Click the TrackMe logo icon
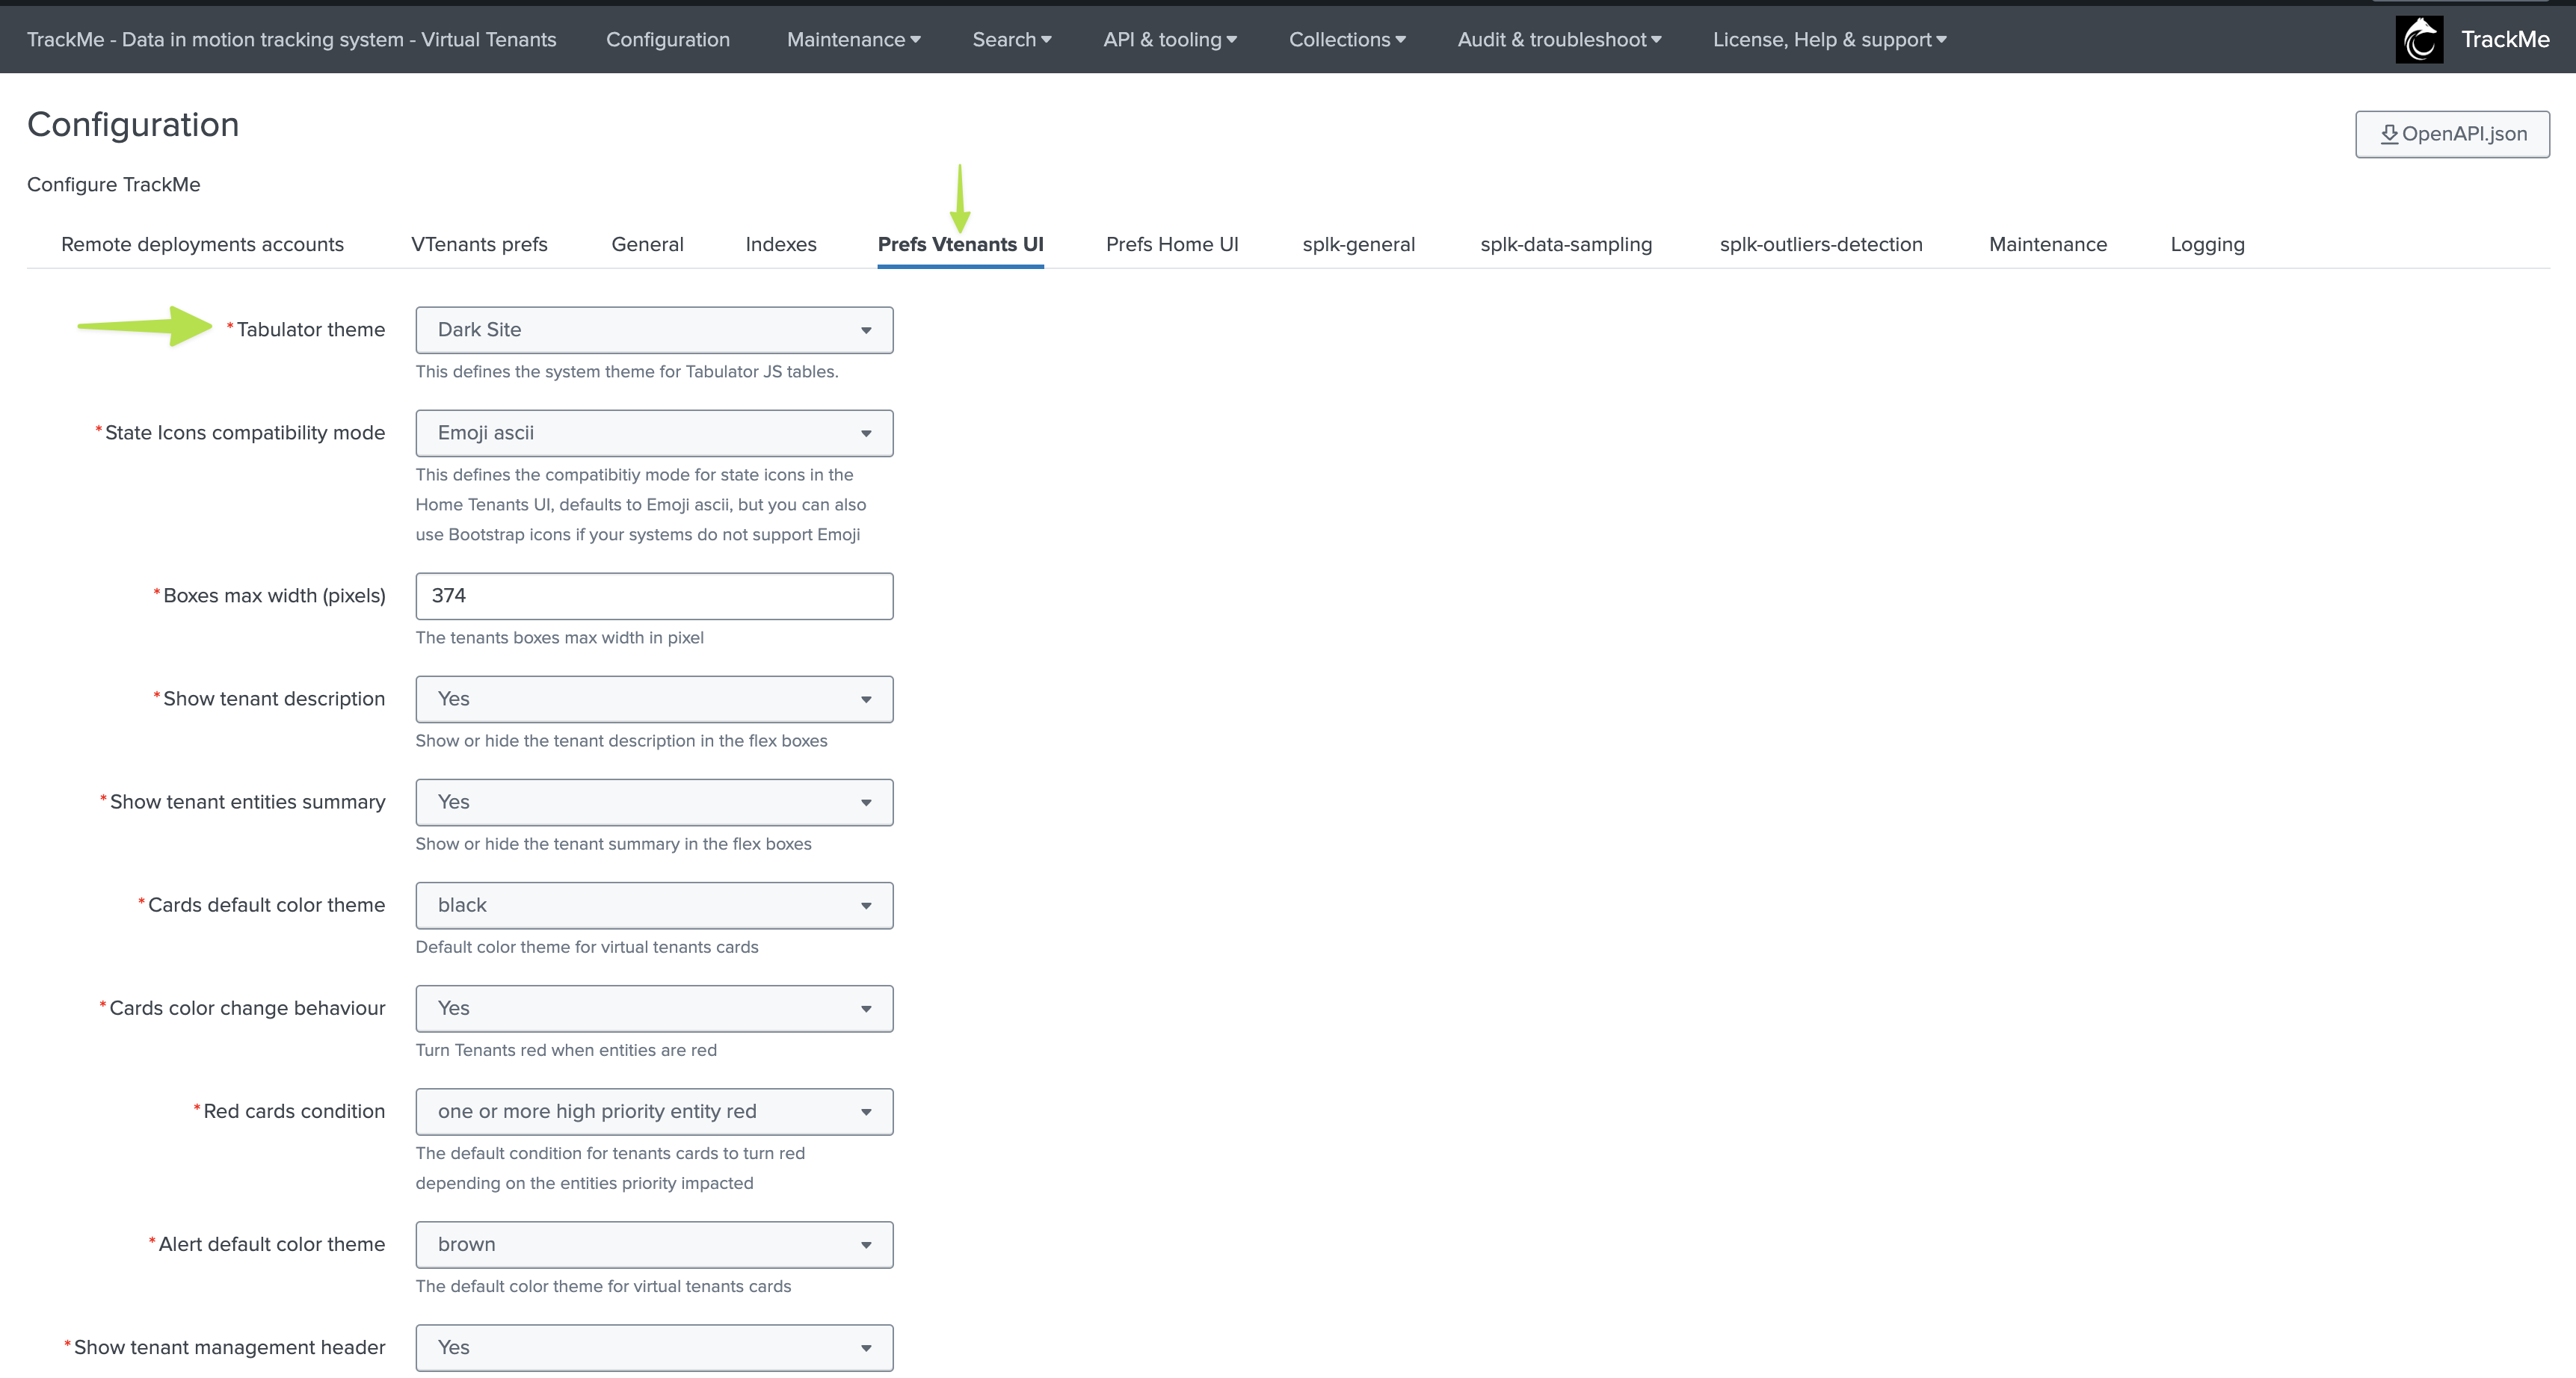The height and width of the screenshot is (1378, 2576). click(2419, 40)
